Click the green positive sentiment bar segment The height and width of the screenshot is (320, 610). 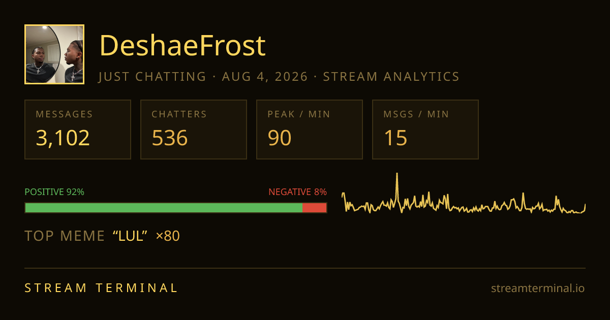coord(164,208)
